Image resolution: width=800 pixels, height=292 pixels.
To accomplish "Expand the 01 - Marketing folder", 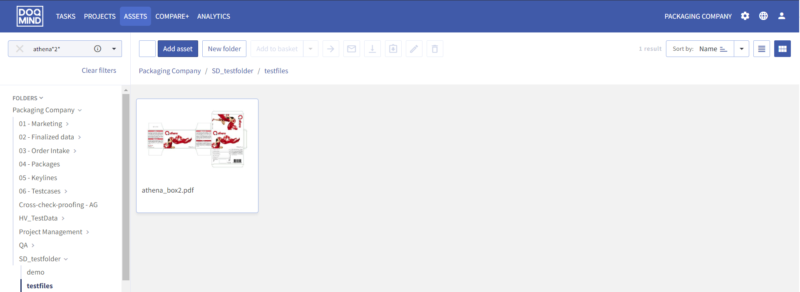I will [x=67, y=124].
